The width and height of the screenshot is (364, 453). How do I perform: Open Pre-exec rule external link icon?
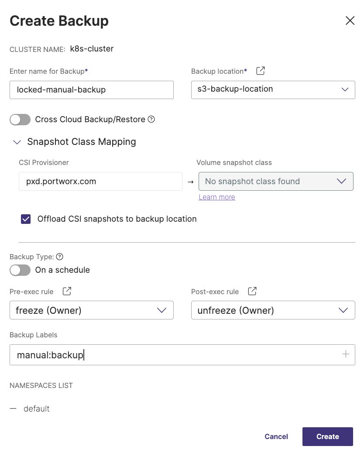(67, 291)
